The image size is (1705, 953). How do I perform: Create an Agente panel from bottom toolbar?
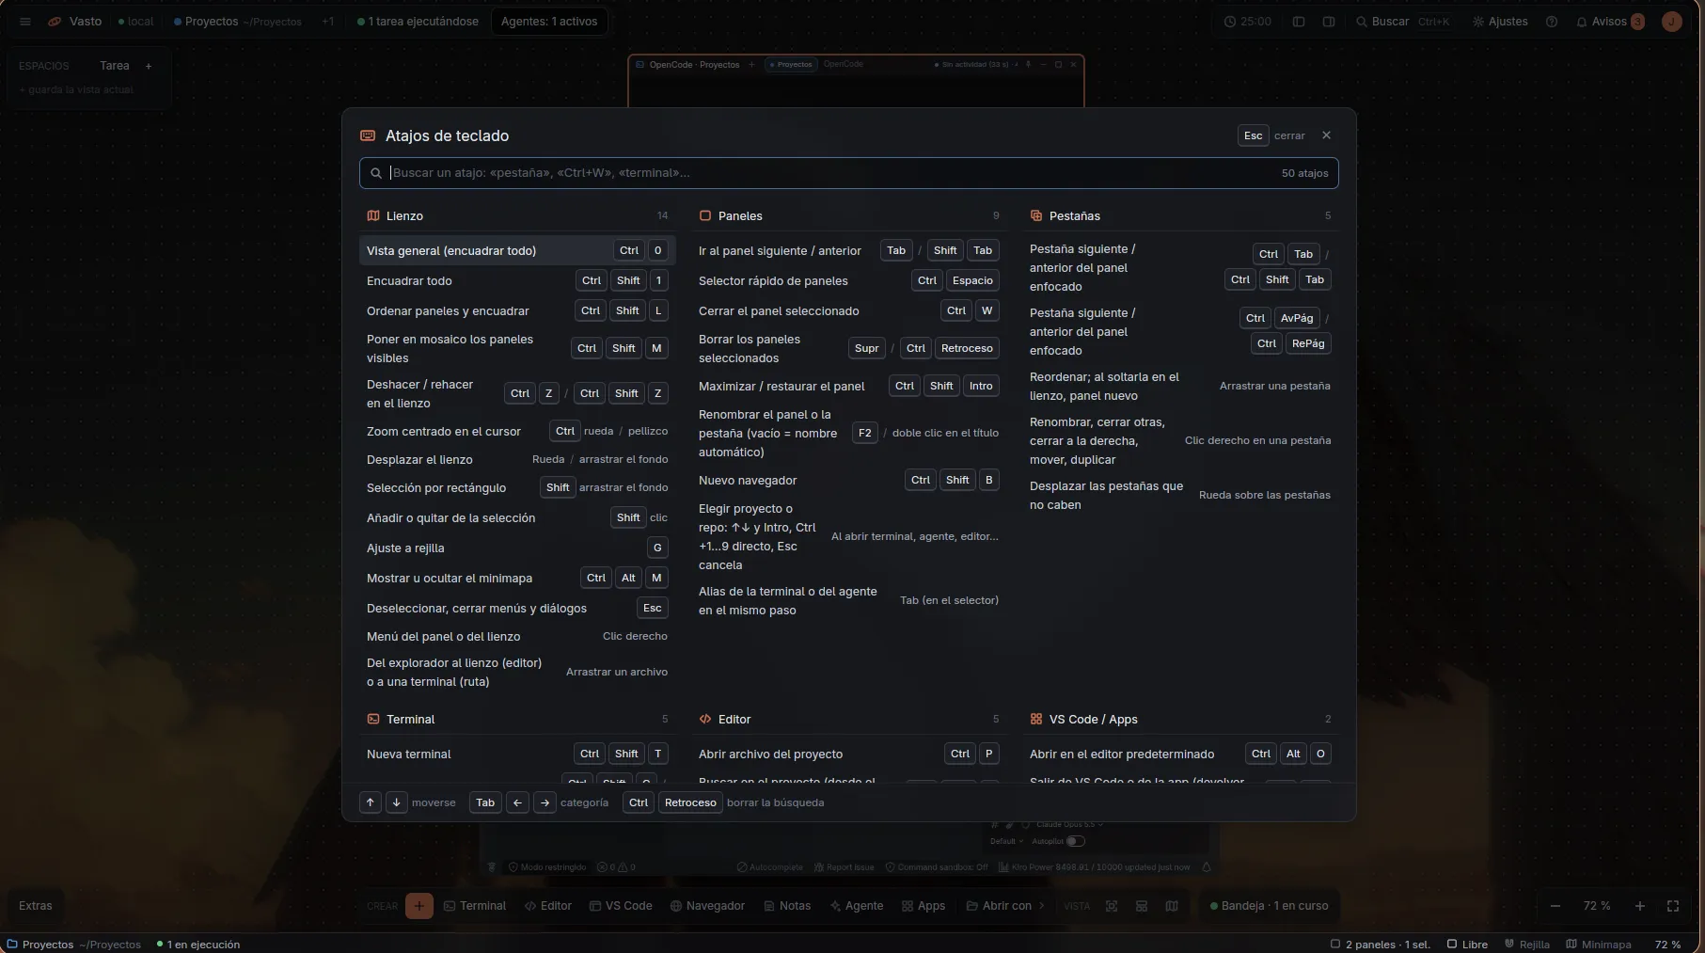857,906
